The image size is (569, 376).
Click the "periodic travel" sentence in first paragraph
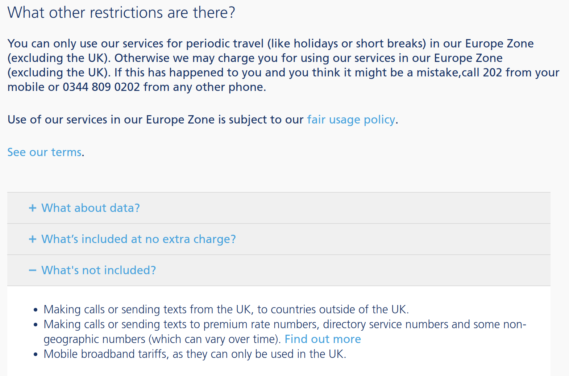click(270, 51)
